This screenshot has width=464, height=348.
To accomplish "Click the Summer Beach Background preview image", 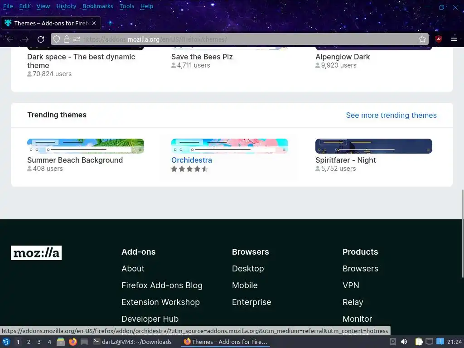I will (x=86, y=146).
